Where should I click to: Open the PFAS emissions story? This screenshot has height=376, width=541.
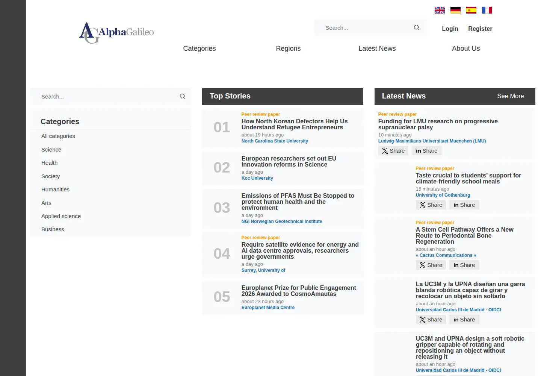click(298, 202)
